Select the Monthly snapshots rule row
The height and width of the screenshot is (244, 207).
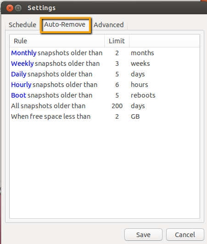click(x=105, y=53)
